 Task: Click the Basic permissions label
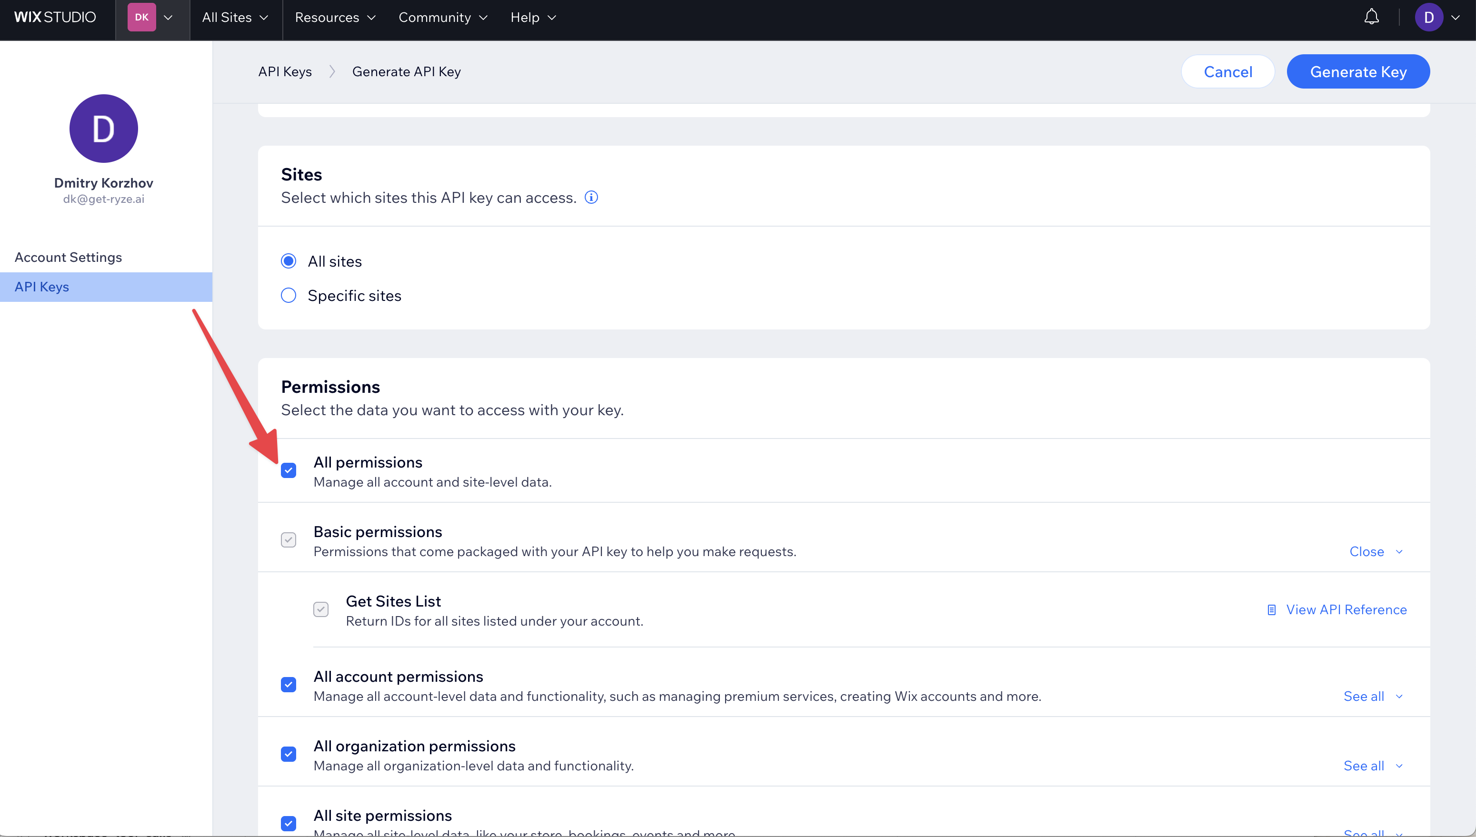pos(378,532)
